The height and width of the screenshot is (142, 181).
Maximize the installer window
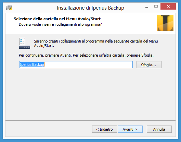tap(156, 7)
